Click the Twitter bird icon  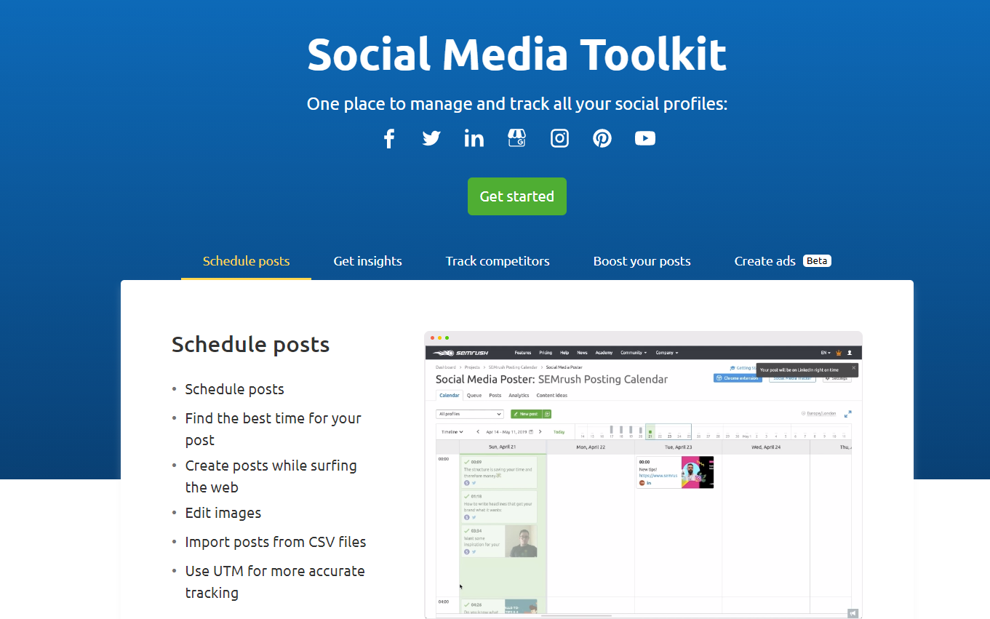point(431,138)
